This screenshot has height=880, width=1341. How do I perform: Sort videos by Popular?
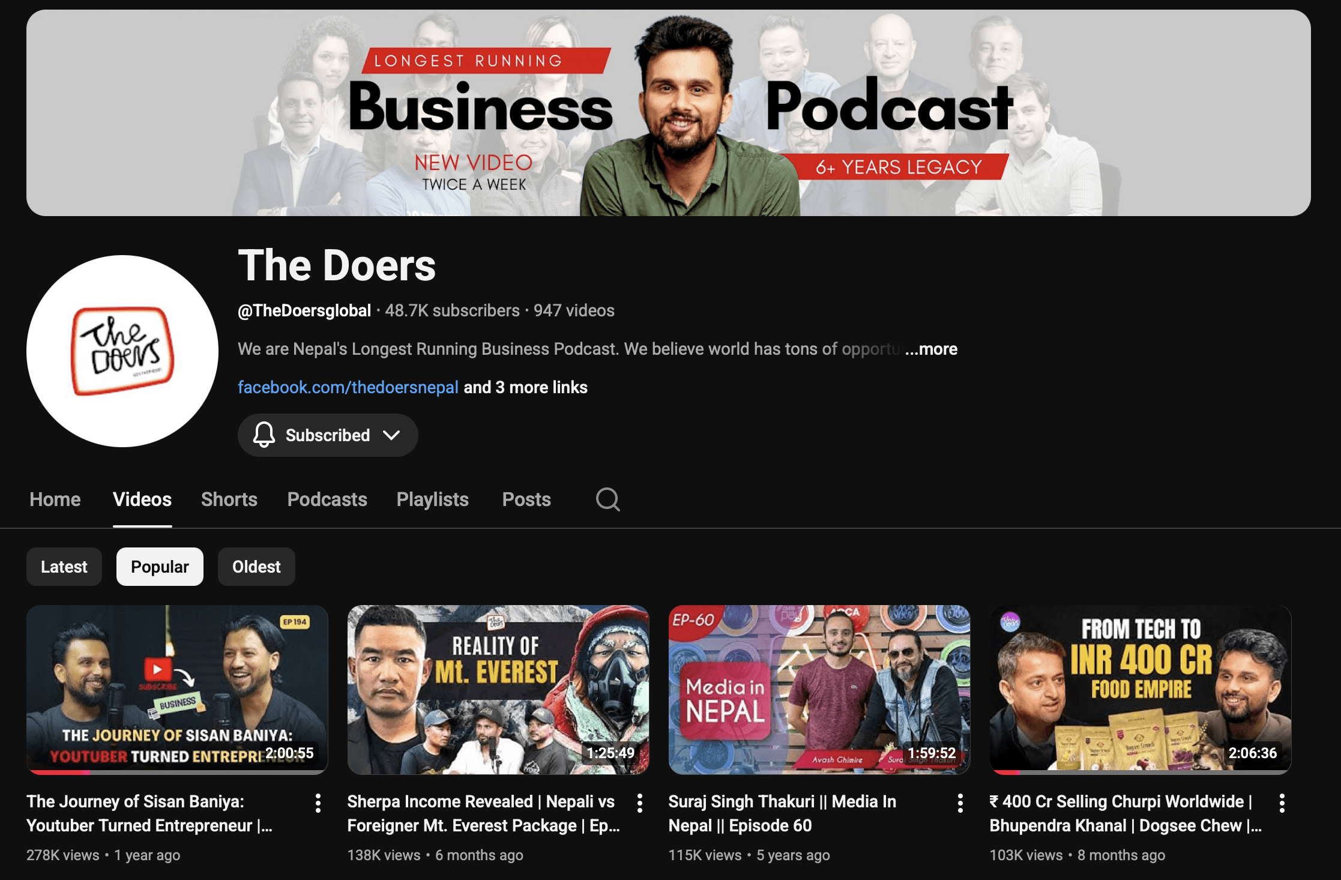[160, 567]
